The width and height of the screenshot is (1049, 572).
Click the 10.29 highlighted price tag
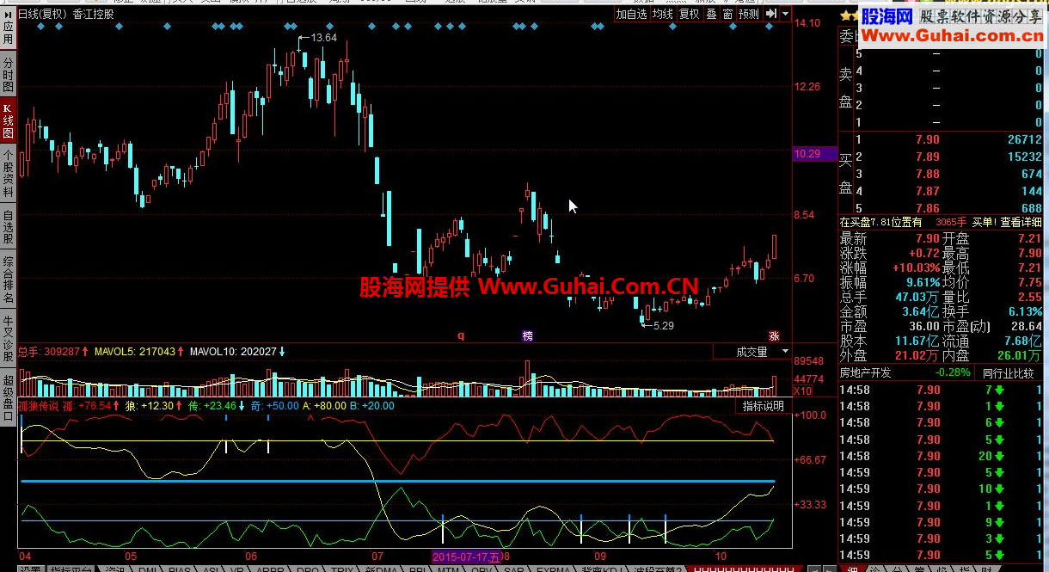(813, 154)
